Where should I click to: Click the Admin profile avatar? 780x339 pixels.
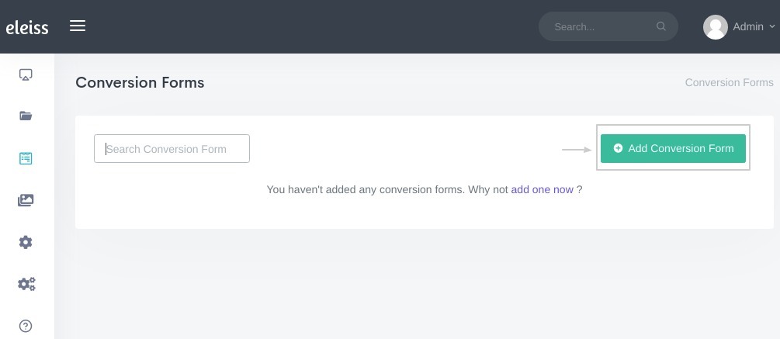tap(716, 27)
